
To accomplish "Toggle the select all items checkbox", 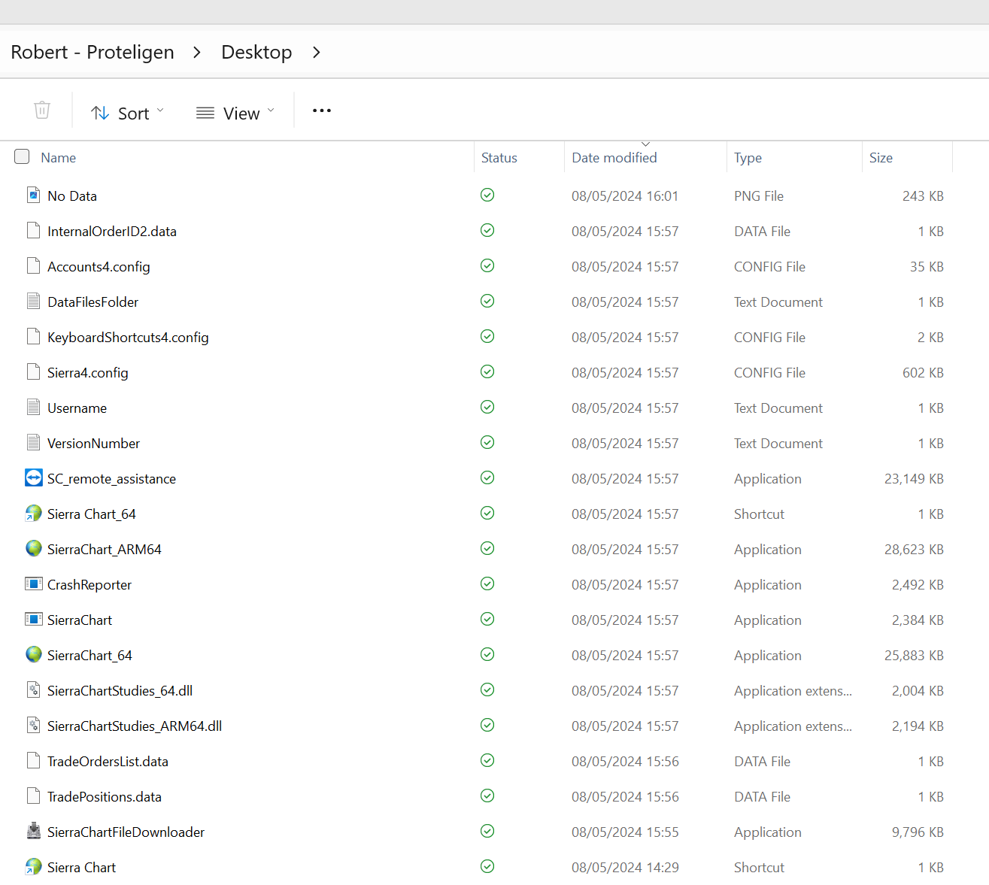I will pos(22,156).
